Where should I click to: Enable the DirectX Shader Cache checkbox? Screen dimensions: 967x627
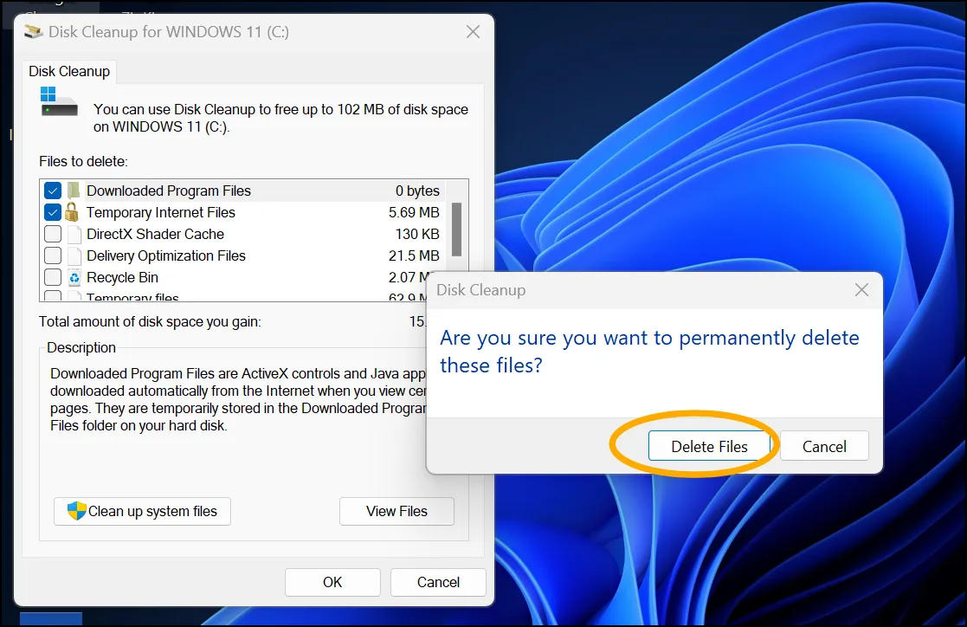click(53, 234)
